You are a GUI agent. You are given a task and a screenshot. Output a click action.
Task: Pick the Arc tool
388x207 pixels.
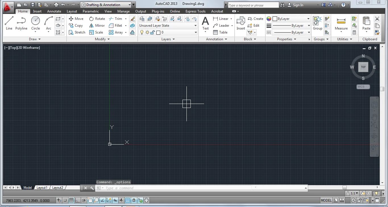(x=49, y=23)
